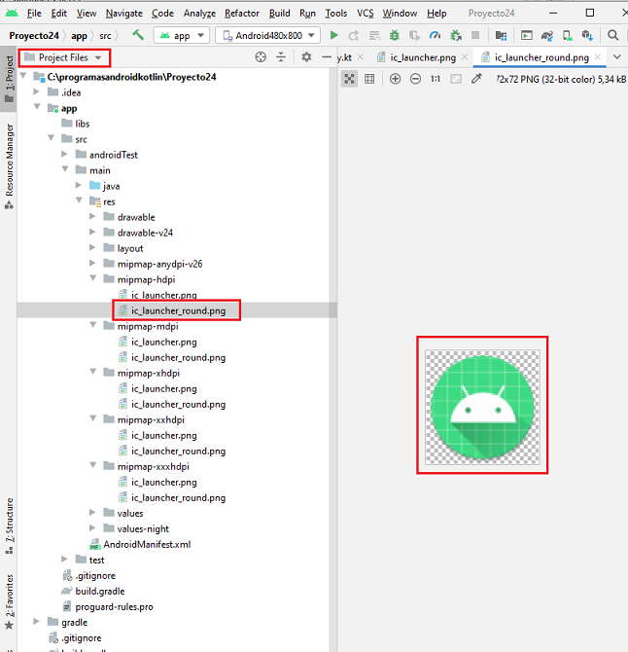
Task: Click the Android launcher image preview
Action: (482, 407)
